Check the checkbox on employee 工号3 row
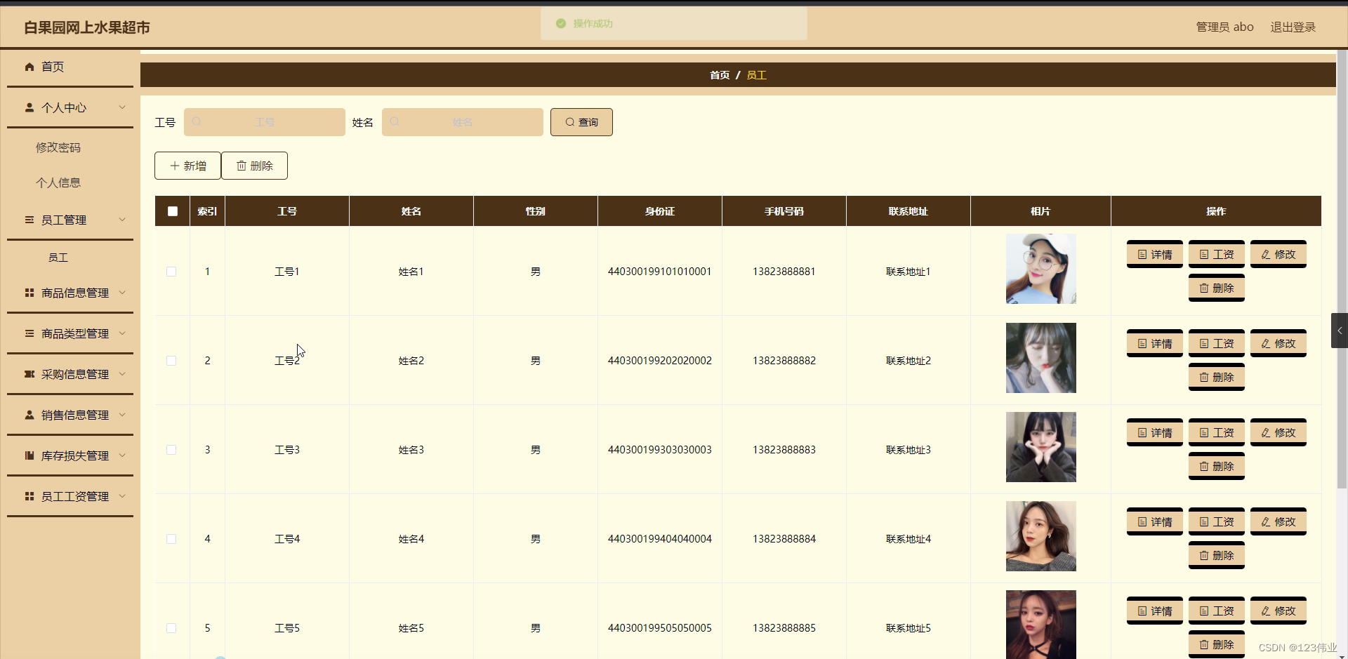 coord(171,450)
